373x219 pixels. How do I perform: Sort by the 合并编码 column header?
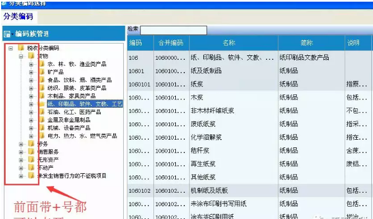coord(171,43)
